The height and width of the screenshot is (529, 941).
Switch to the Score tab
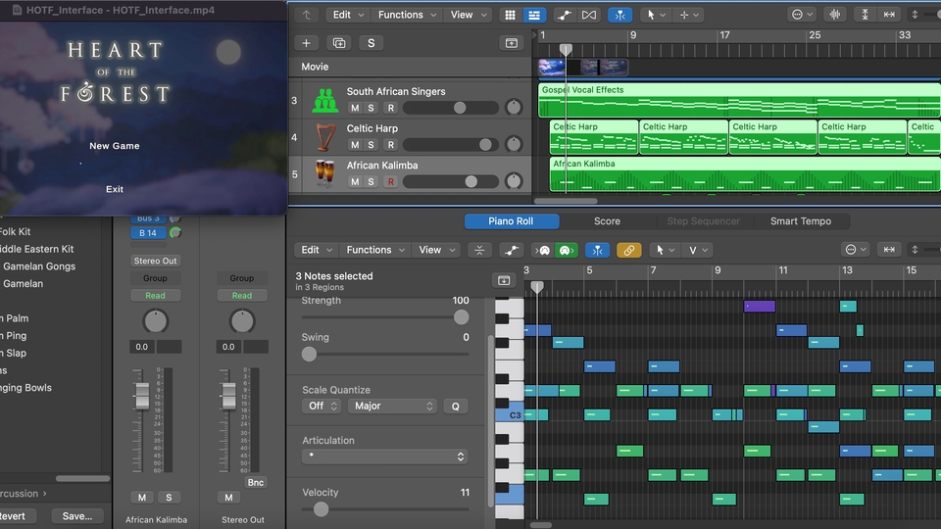[x=607, y=221]
